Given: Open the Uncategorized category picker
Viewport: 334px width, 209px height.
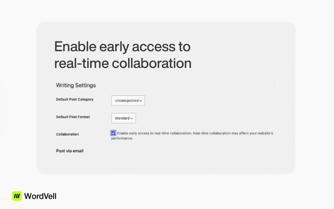Looking at the screenshot, I should [128, 101].
